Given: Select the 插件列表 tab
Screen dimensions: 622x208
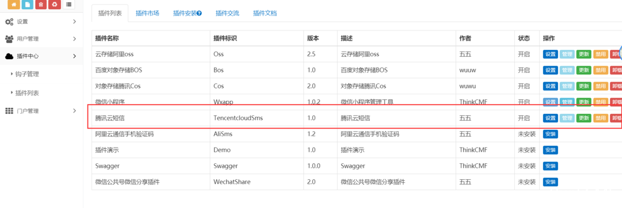Looking at the screenshot, I should pyautogui.click(x=110, y=13).
